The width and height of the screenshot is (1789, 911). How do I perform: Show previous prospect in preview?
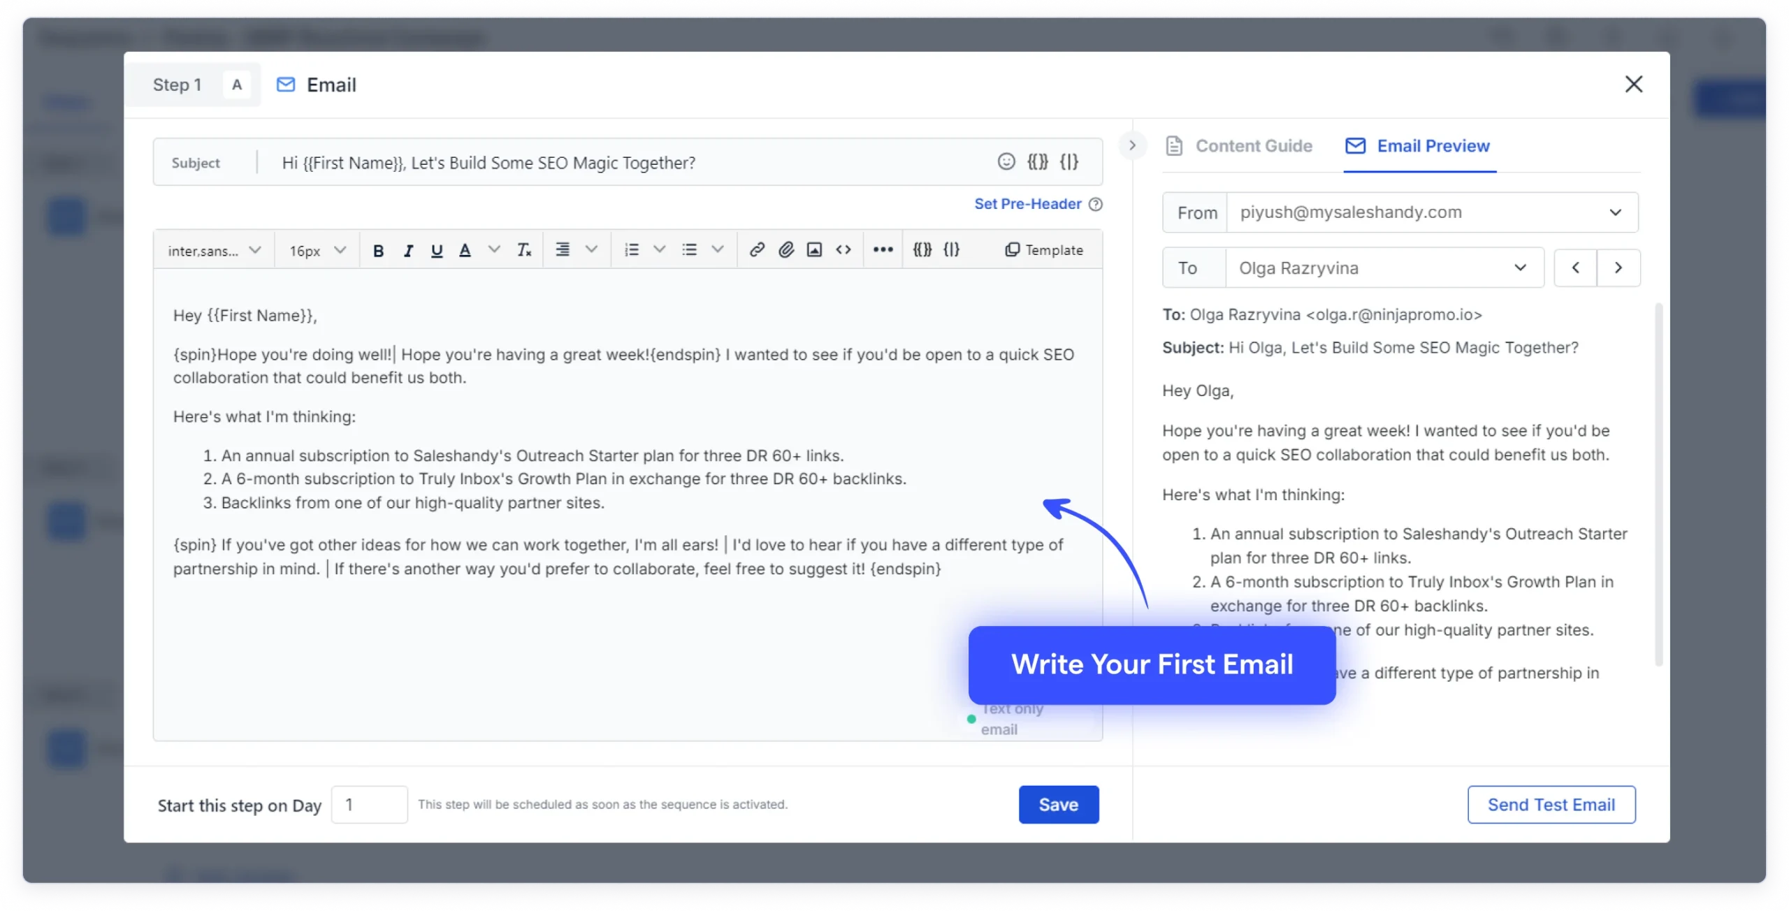[1575, 268]
